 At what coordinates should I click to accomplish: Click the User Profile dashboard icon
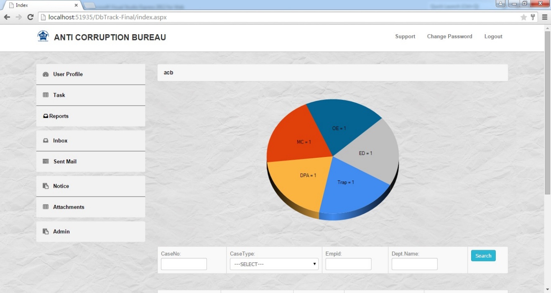pos(46,74)
